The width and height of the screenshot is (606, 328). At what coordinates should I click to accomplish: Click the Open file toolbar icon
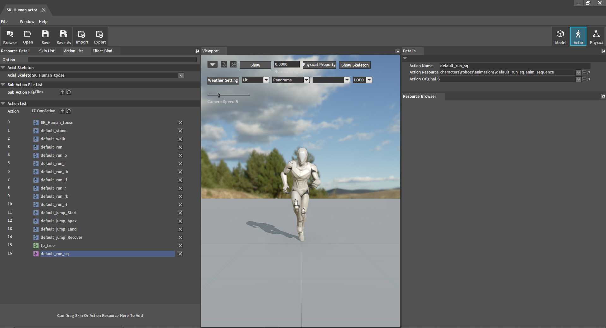[28, 37]
